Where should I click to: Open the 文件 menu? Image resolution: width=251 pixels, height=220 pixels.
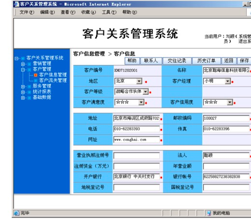point(27,12)
